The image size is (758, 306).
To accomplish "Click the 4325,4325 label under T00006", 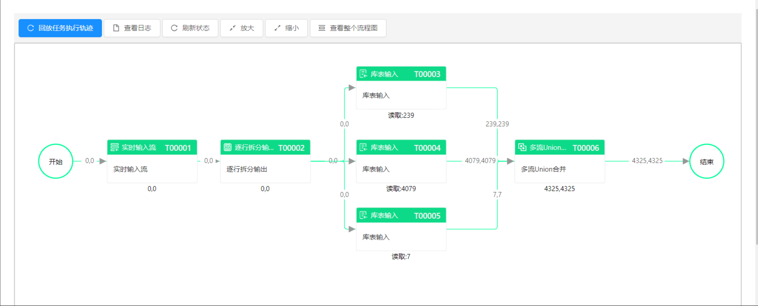I will pos(559,189).
